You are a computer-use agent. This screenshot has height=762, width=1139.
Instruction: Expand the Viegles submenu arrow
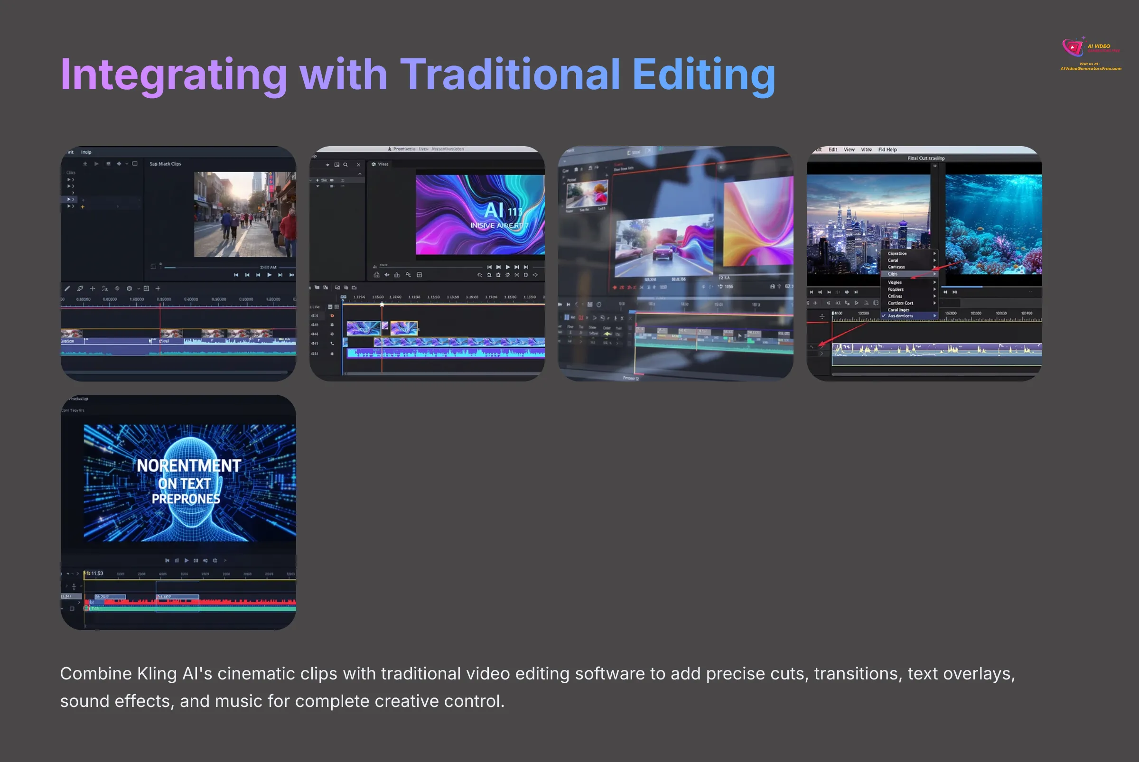pos(934,282)
